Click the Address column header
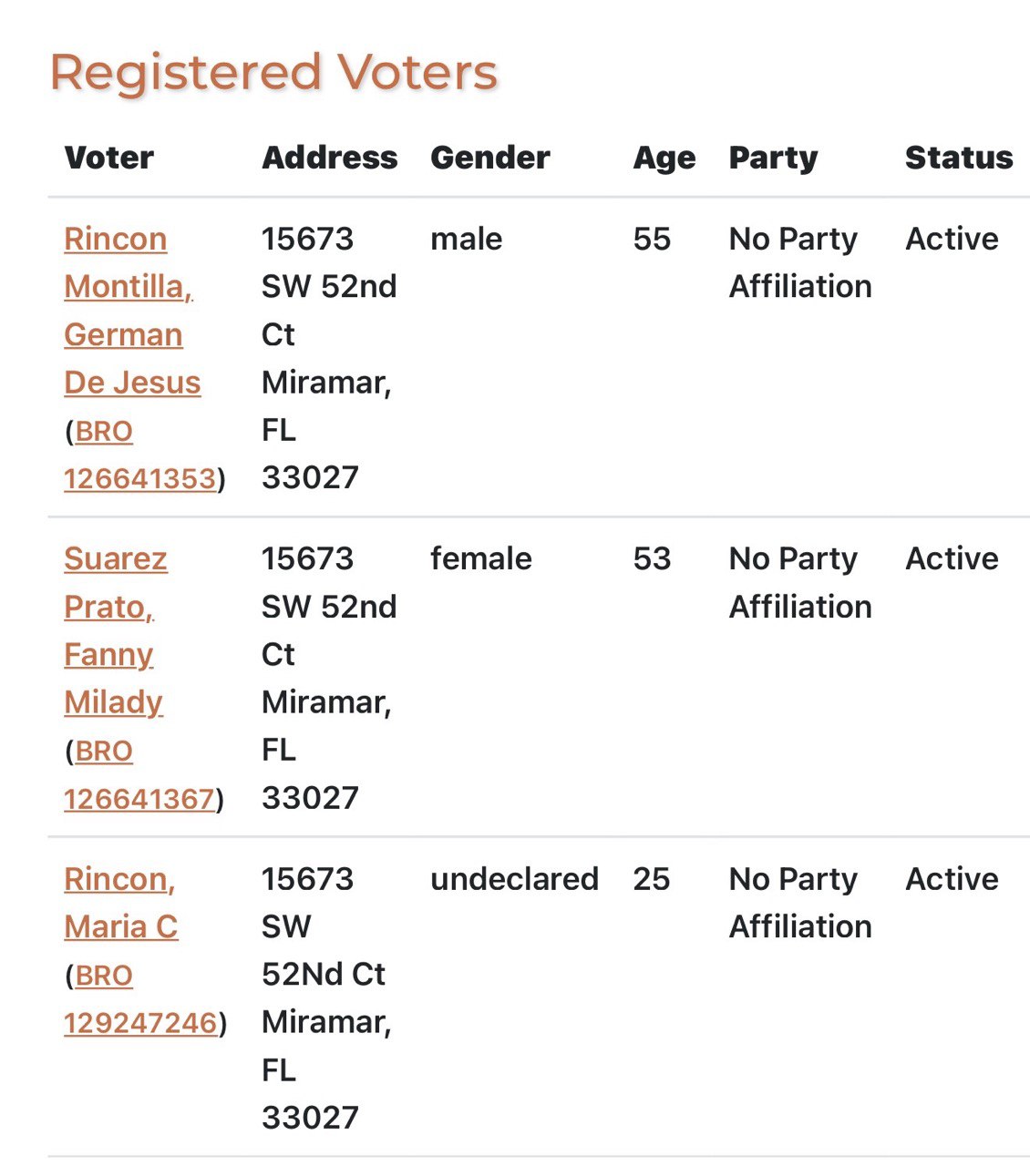 coord(330,158)
